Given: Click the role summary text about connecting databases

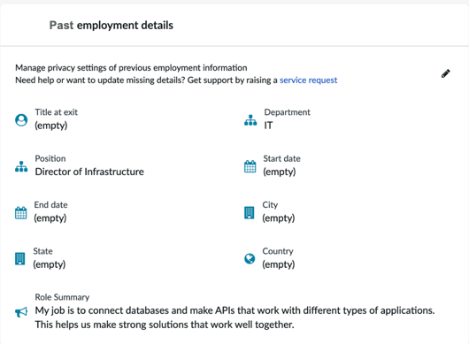Looking at the screenshot, I should [x=234, y=317].
